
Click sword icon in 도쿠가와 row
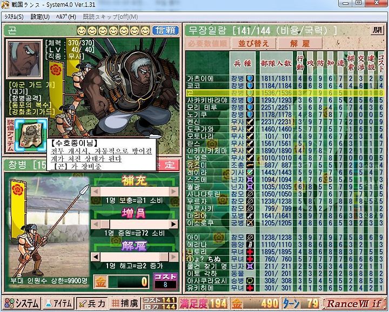[250, 129]
